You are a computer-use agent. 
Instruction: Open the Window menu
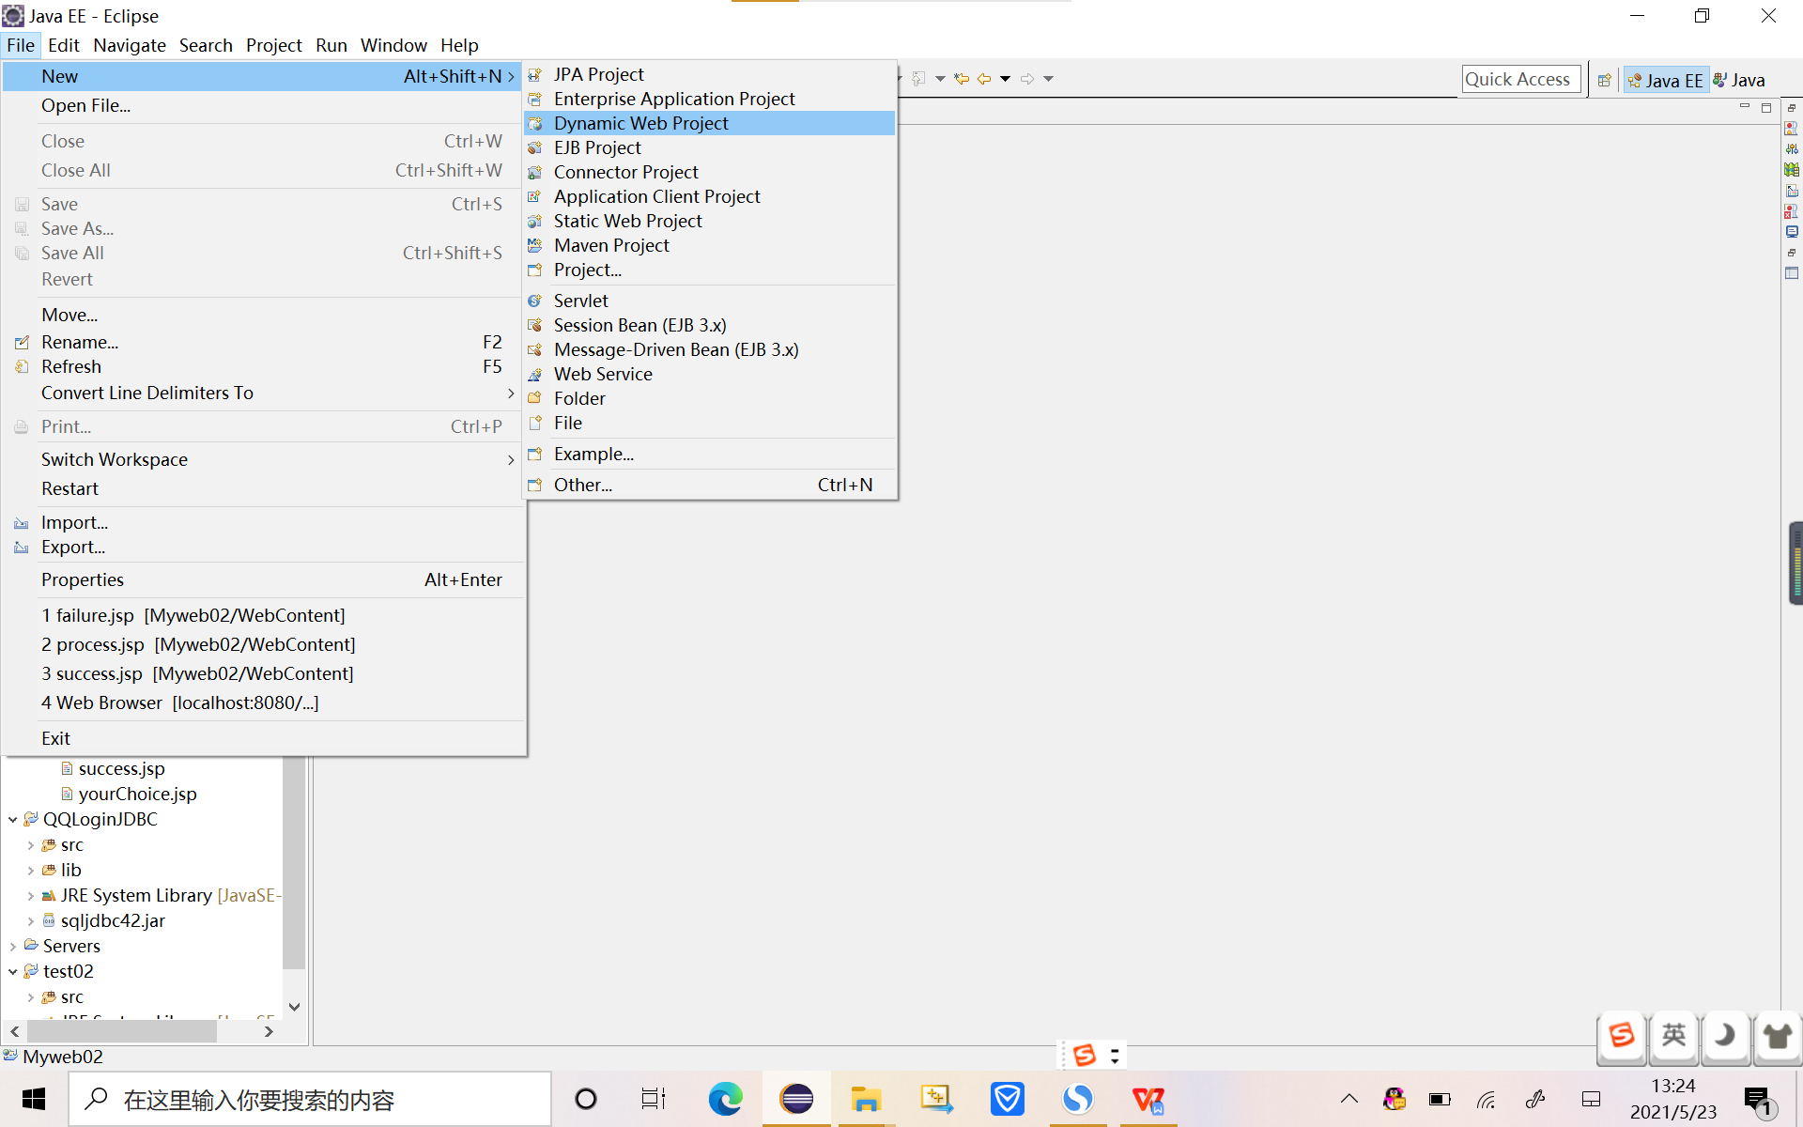point(393,45)
